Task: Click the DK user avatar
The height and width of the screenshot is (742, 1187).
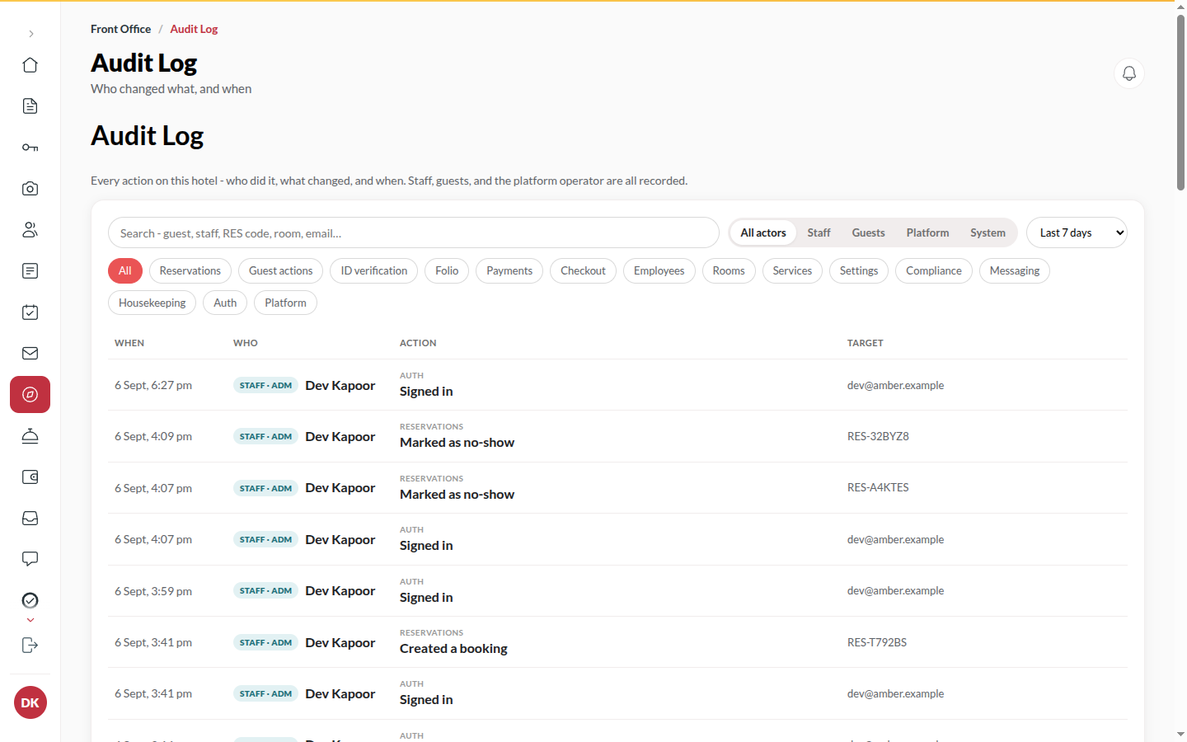Action: [30, 702]
